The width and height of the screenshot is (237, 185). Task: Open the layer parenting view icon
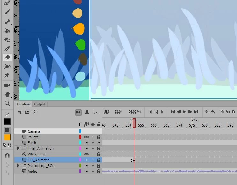pyautogui.click(x=87, y=113)
